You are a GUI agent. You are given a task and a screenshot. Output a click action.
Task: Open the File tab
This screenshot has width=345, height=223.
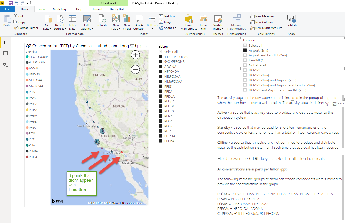(x=7, y=9)
